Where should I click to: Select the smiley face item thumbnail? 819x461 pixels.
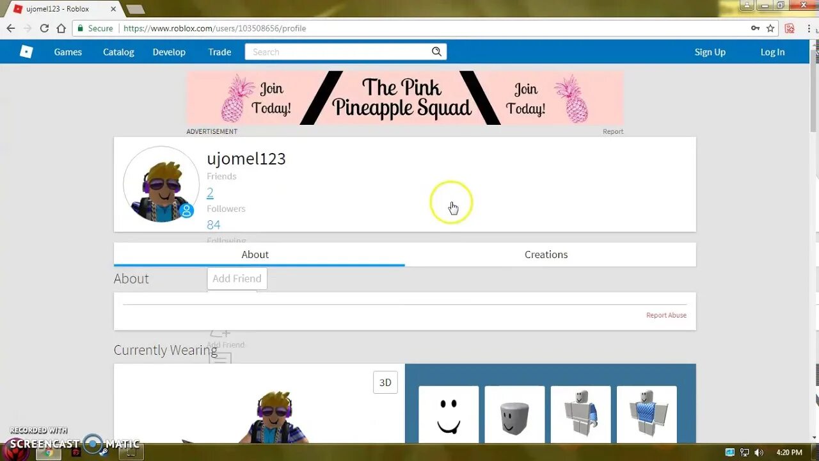pyautogui.click(x=449, y=414)
